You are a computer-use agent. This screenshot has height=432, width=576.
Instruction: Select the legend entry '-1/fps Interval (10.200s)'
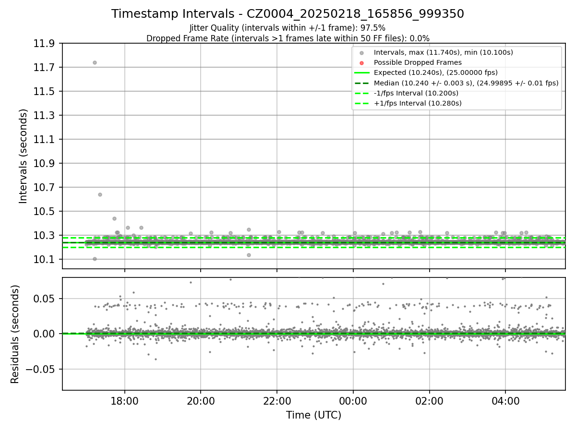416,93
